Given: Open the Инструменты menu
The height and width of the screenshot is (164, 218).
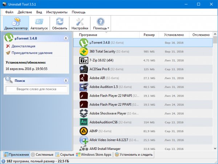Looking at the screenshot, I should [x=57, y=12].
